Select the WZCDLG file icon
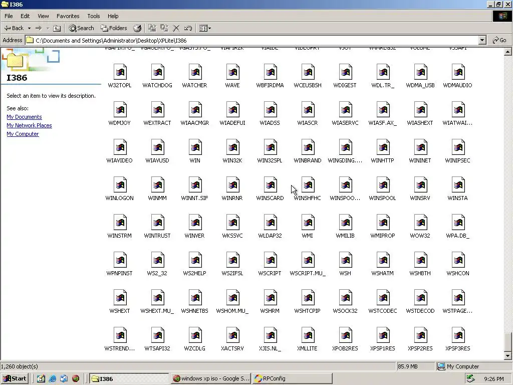The width and height of the screenshot is (513, 385). (x=195, y=335)
